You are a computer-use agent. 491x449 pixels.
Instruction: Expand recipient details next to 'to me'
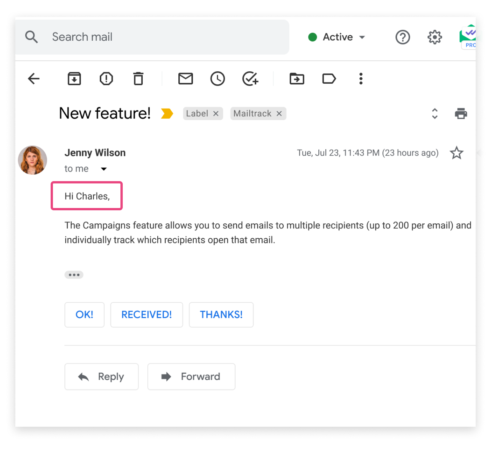(x=104, y=169)
